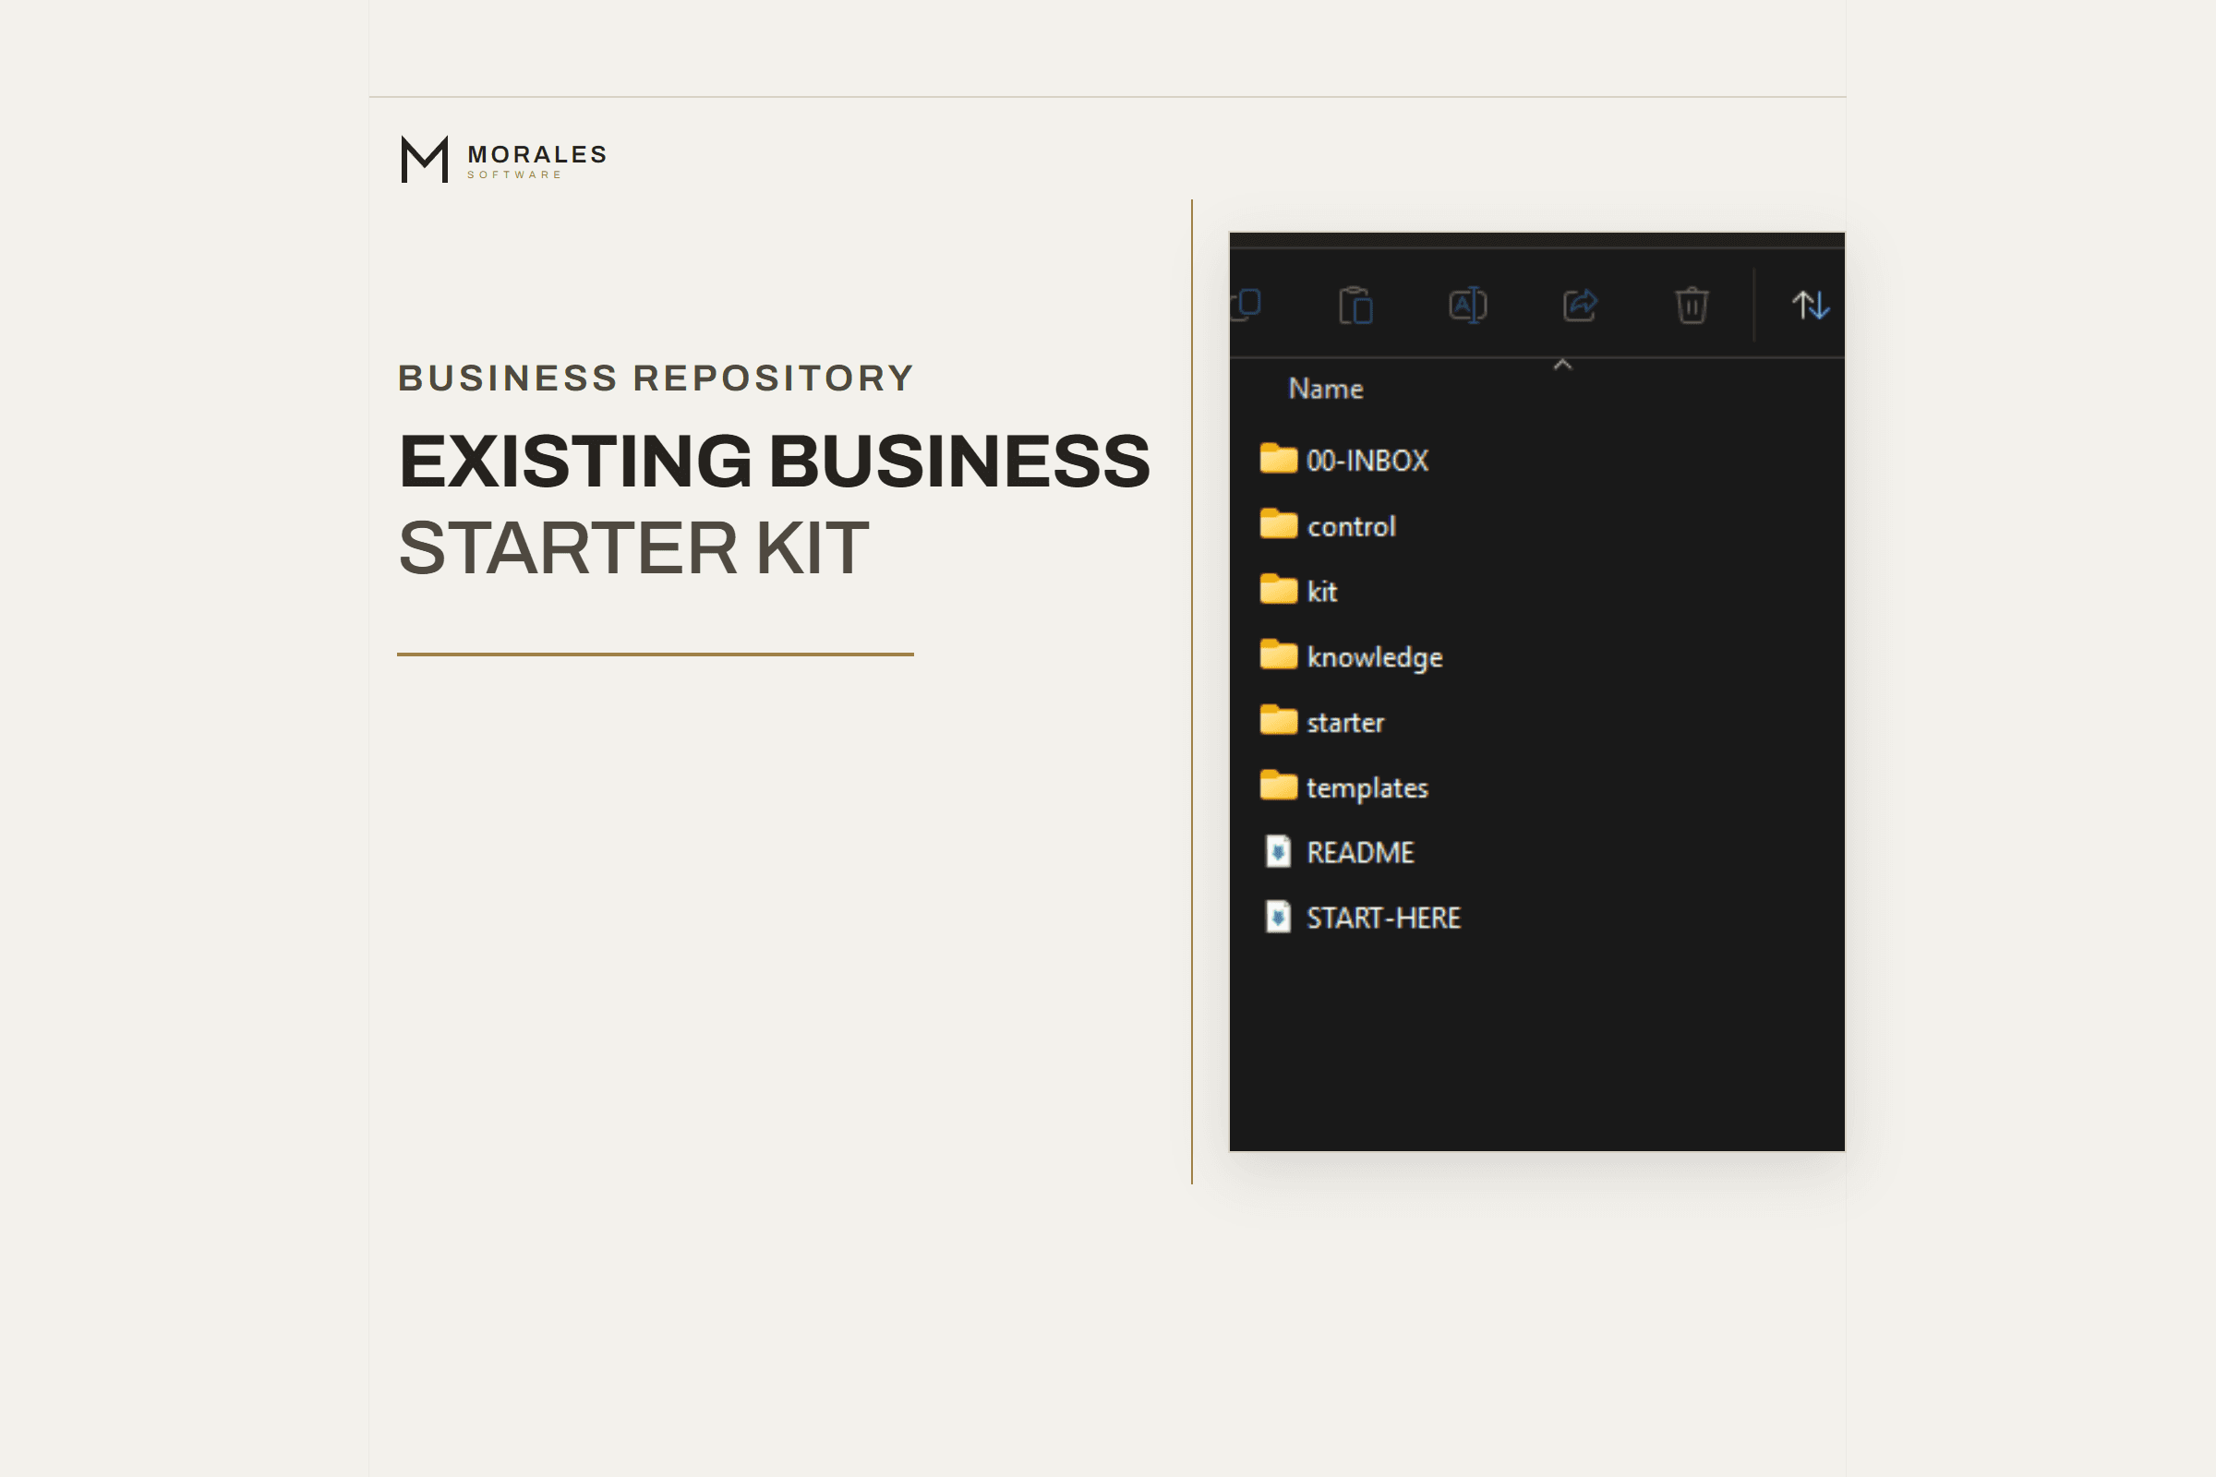
Task: Click the Copy icon in explorer toolbar
Action: (1246, 306)
